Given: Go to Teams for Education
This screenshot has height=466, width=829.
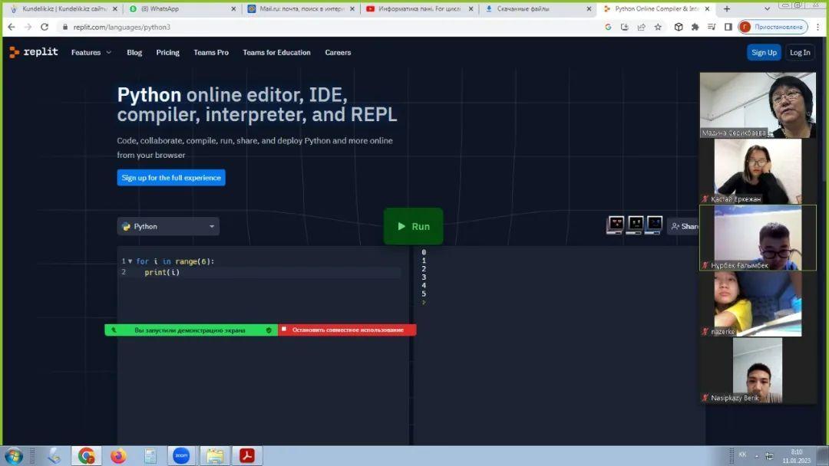Looking at the screenshot, I should coord(276,52).
